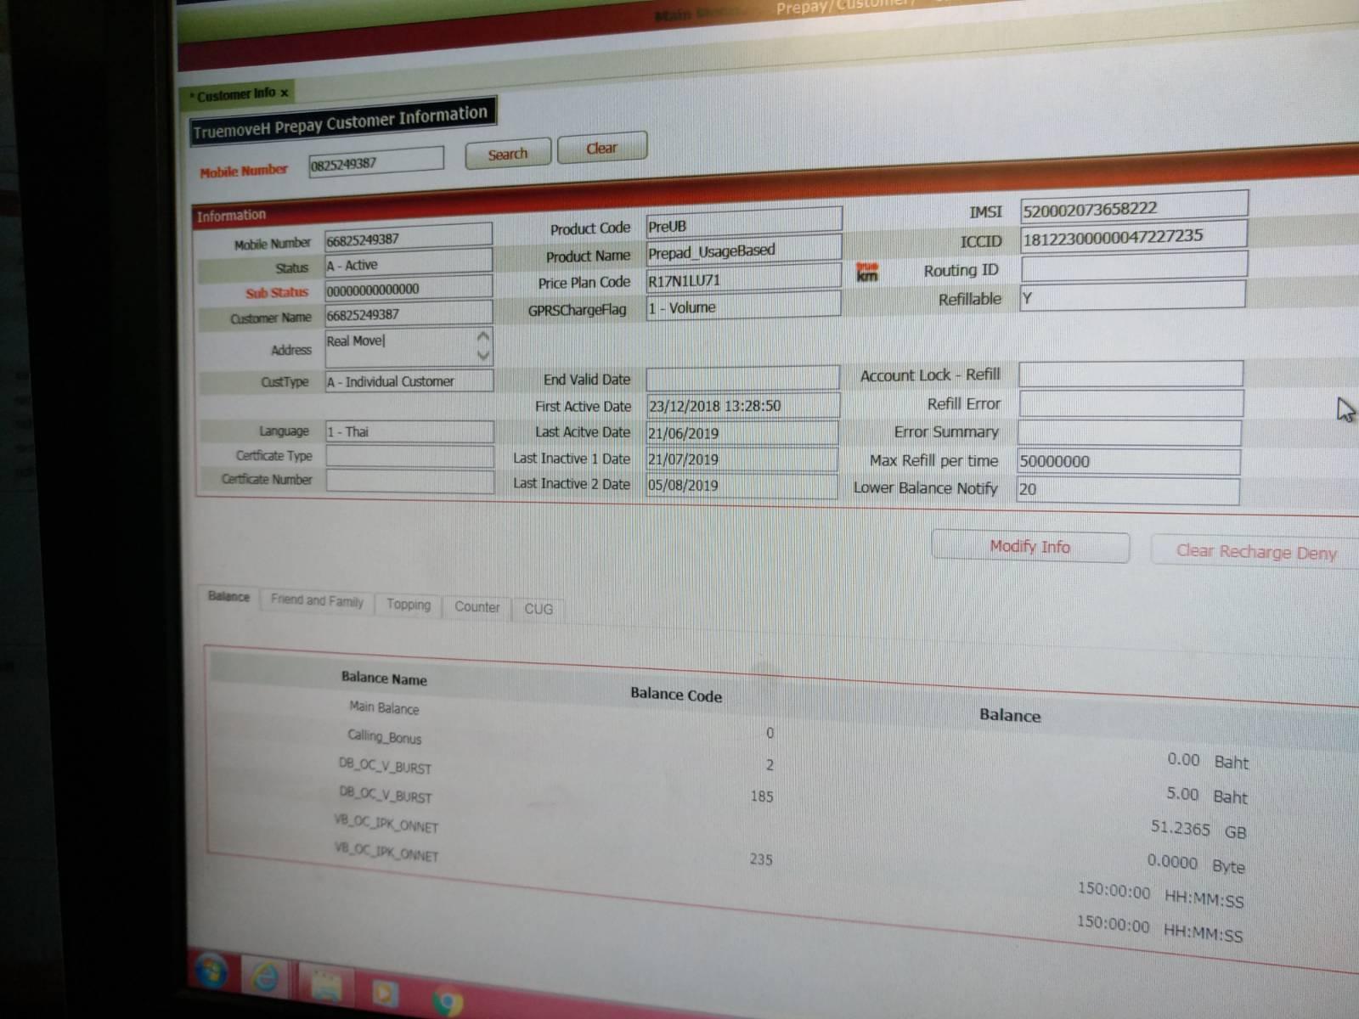Image resolution: width=1359 pixels, height=1019 pixels.
Task: Click the 5.00 Baht balance value
Action: [1206, 796]
